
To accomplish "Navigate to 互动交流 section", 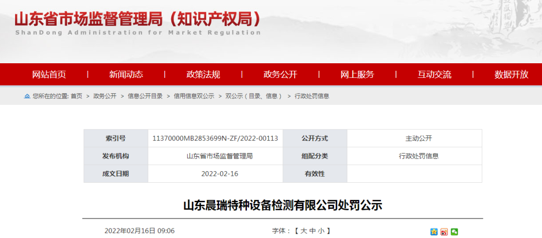I will (434, 74).
